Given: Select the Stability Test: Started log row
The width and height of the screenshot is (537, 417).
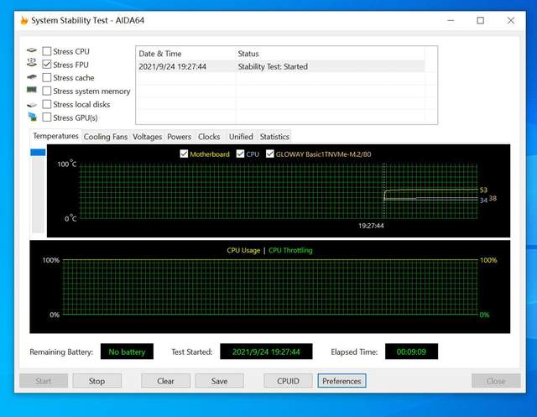Looking at the screenshot, I should pyautogui.click(x=281, y=66).
